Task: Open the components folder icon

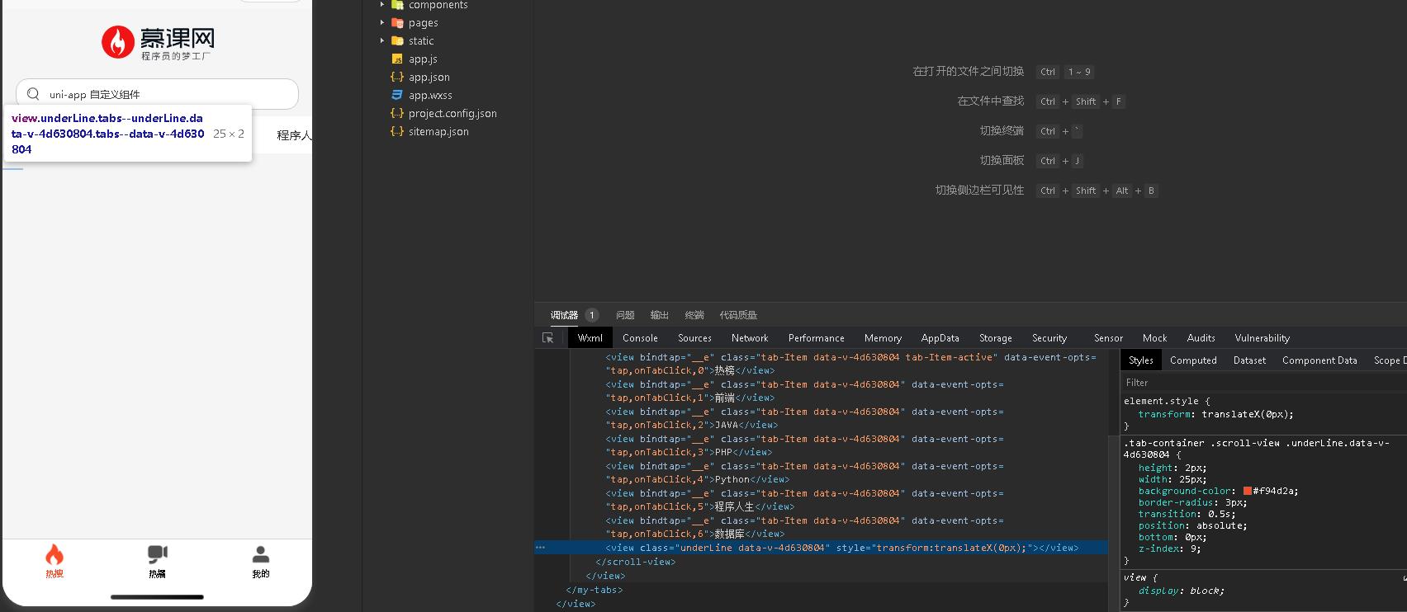Action: [x=397, y=4]
